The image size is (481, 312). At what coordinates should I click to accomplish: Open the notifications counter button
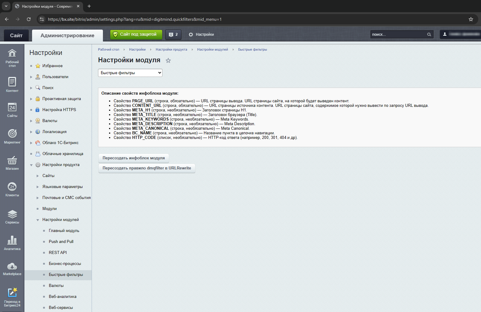(x=173, y=34)
